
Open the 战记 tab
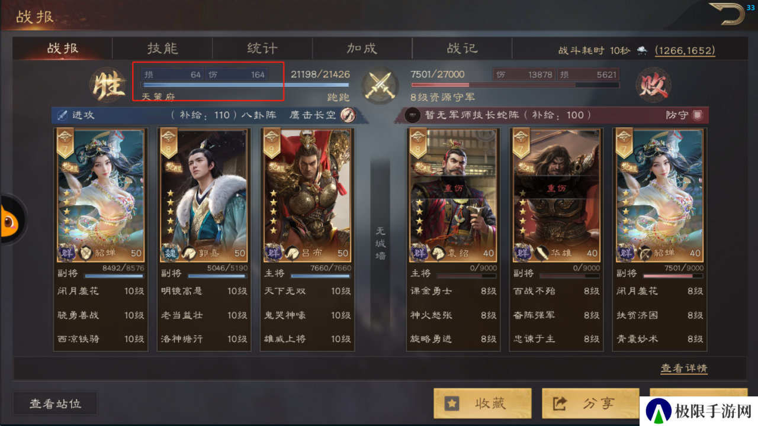pyautogui.click(x=462, y=49)
